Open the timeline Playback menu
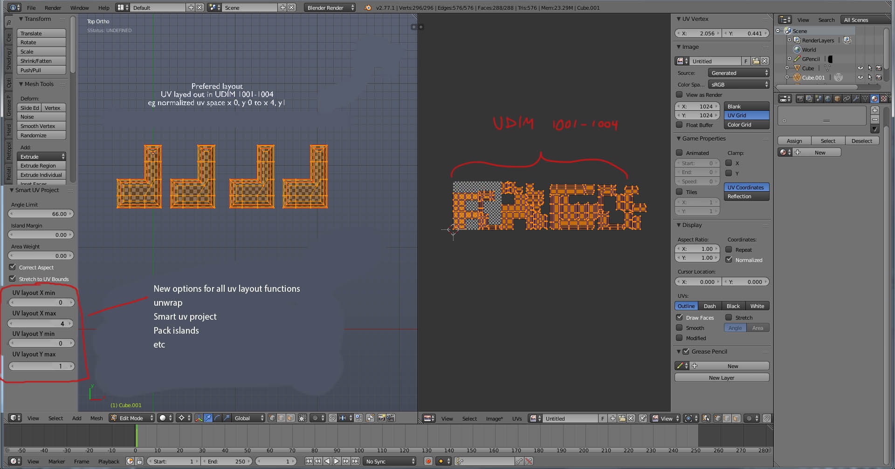Viewport: 895px width, 469px height. [x=109, y=461]
